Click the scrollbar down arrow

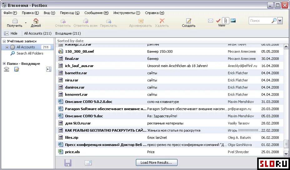tap(286, 153)
